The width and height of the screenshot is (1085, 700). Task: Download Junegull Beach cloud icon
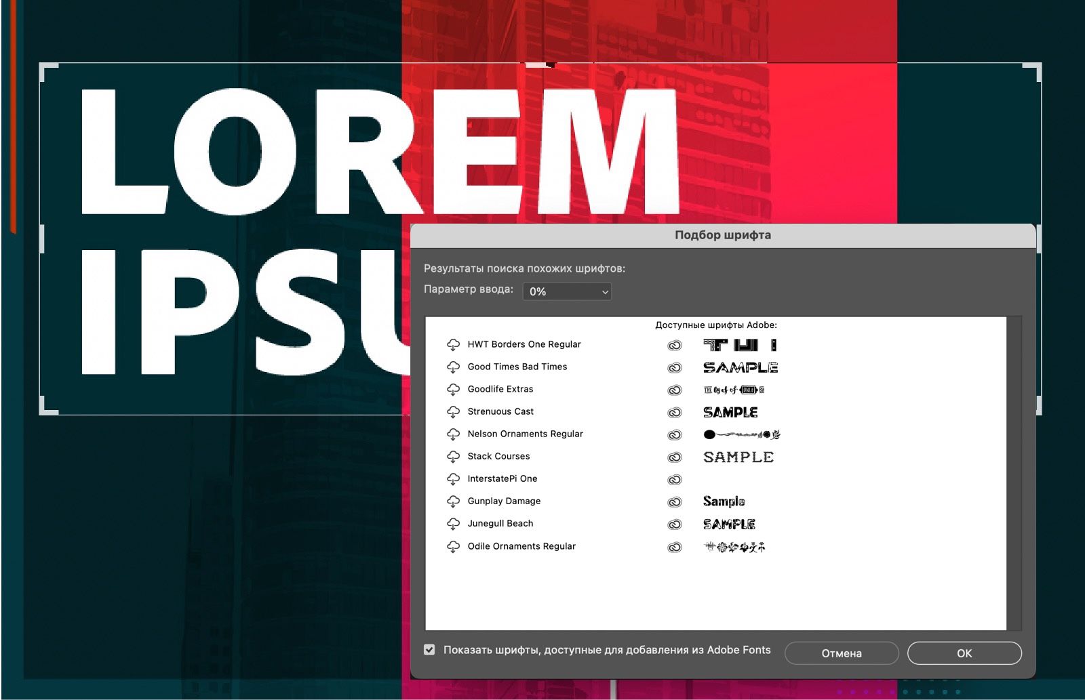pos(453,524)
